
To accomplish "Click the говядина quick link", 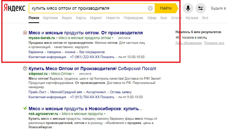I will [54, 52].
